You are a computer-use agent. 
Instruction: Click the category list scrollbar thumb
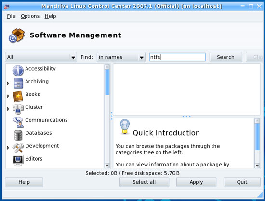(107, 82)
